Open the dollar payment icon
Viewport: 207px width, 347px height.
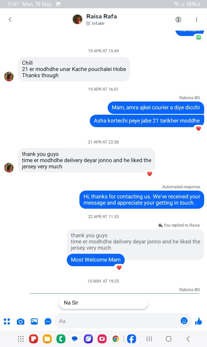coord(178,19)
